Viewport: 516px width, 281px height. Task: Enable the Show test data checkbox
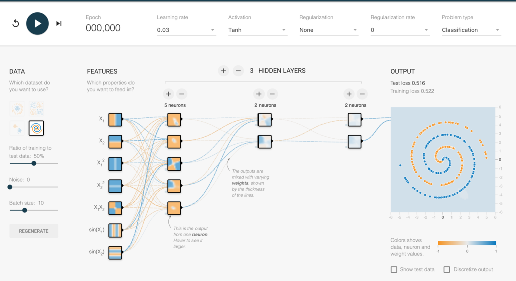coord(394,269)
